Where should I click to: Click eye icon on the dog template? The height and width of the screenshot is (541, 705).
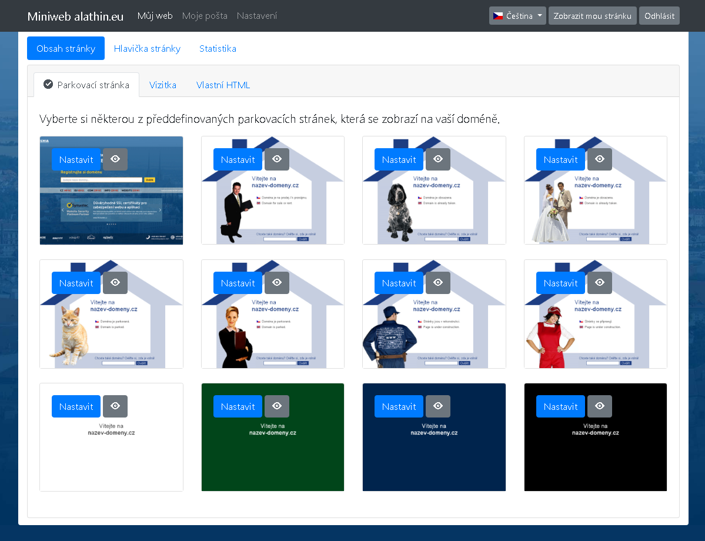click(x=437, y=159)
